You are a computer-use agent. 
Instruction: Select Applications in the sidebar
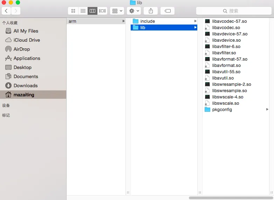coord(27,58)
